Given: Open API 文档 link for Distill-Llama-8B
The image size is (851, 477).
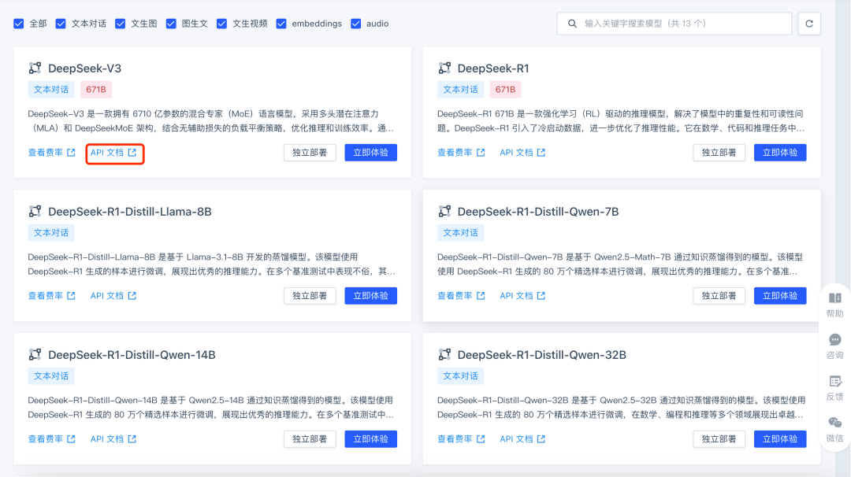Looking at the screenshot, I should [113, 296].
